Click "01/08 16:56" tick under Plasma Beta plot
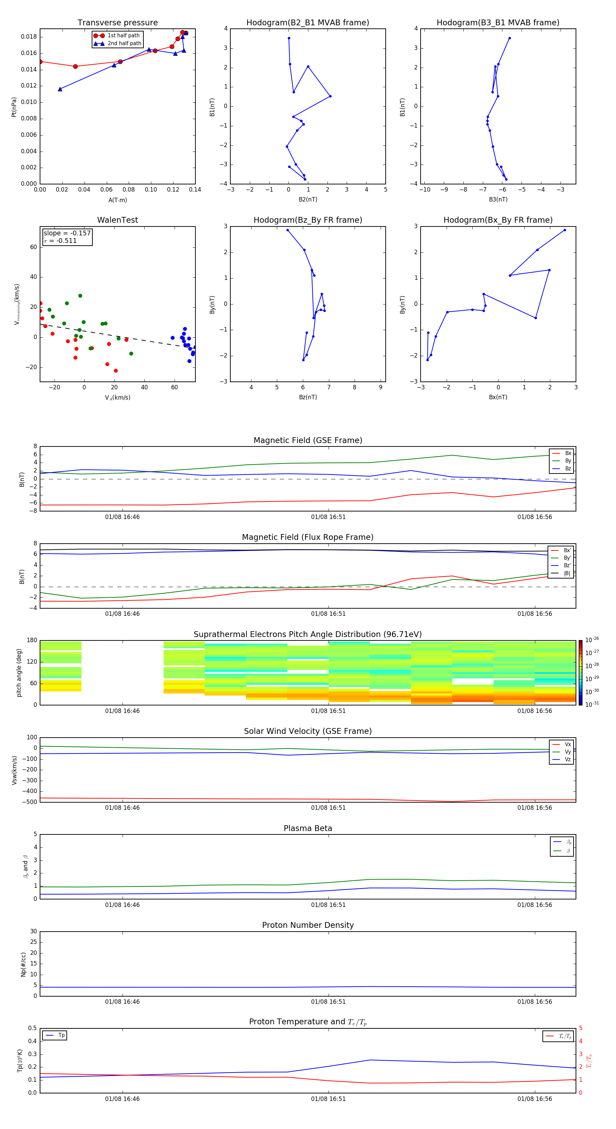The height and width of the screenshot is (1129, 616). coord(535,905)
